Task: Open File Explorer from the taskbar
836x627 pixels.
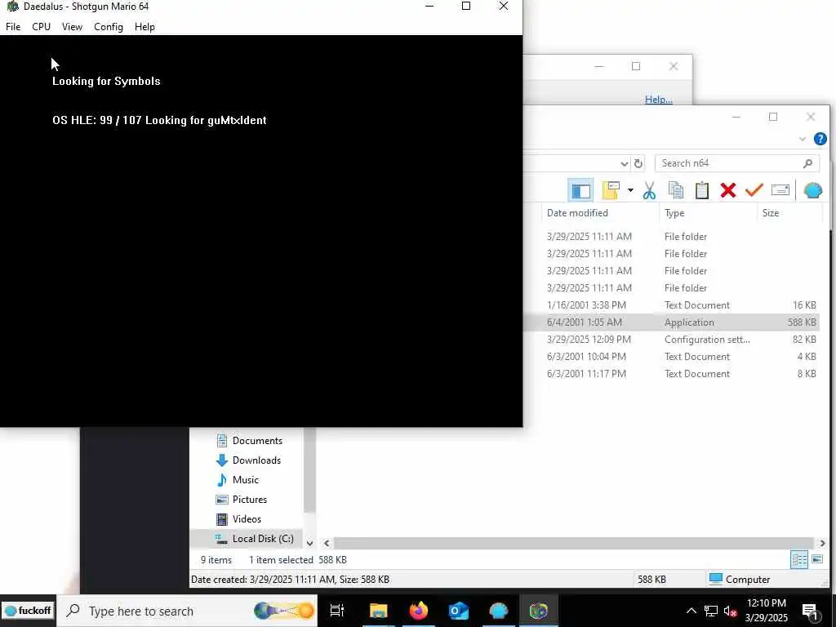Action: tap(378, 611)
